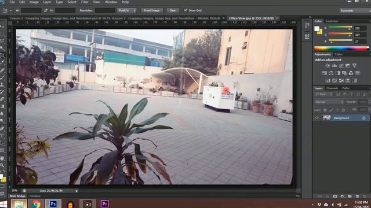The image size is (371, 208).
Task: Open Chrome from the Windows taskbar
Action: [36, 204]
